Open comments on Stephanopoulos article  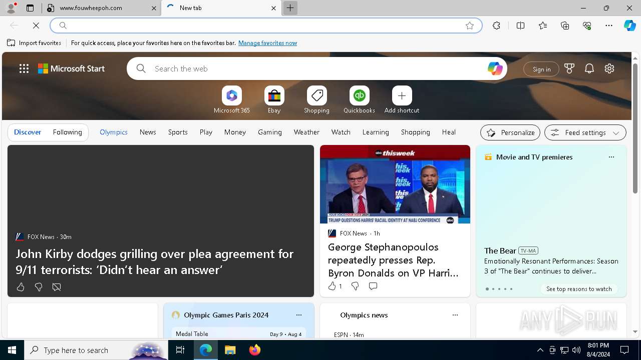click(x=373, y=286)
